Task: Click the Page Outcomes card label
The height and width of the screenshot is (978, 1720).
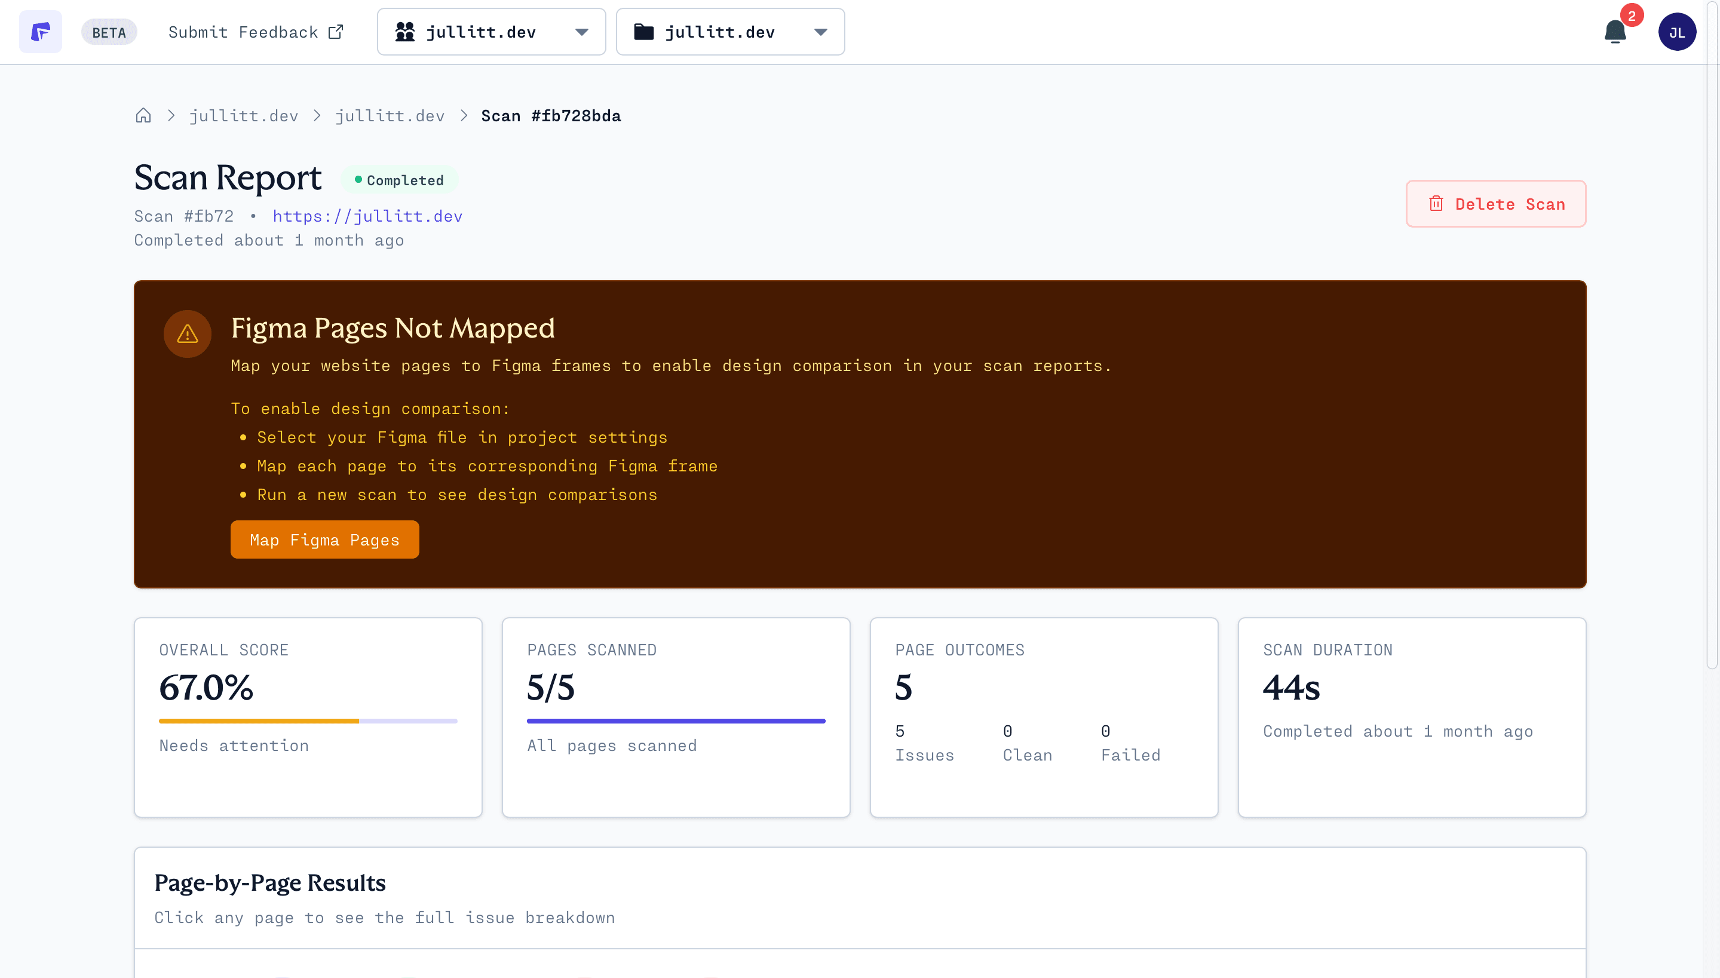Action: point(959,649)
